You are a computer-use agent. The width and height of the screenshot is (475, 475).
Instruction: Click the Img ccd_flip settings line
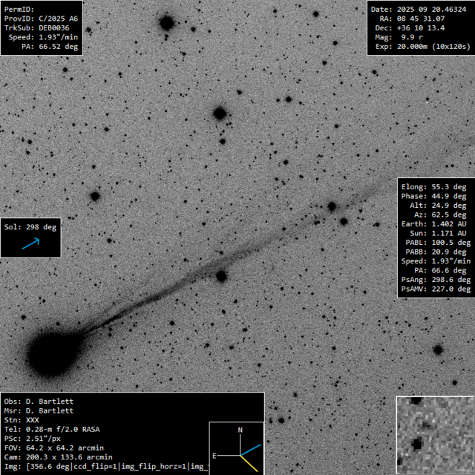(x=104, y=468)
